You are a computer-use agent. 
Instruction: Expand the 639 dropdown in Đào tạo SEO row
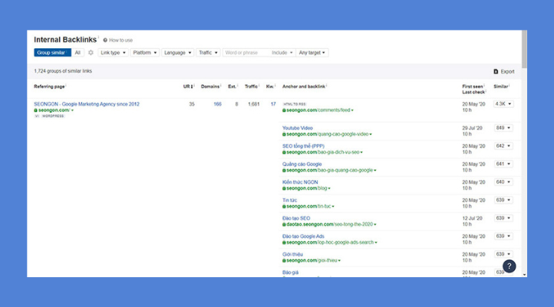[x=503, y=218]
